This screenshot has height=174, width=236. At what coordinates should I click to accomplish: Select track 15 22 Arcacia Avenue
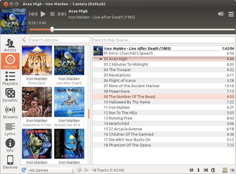tap(164, 129)
